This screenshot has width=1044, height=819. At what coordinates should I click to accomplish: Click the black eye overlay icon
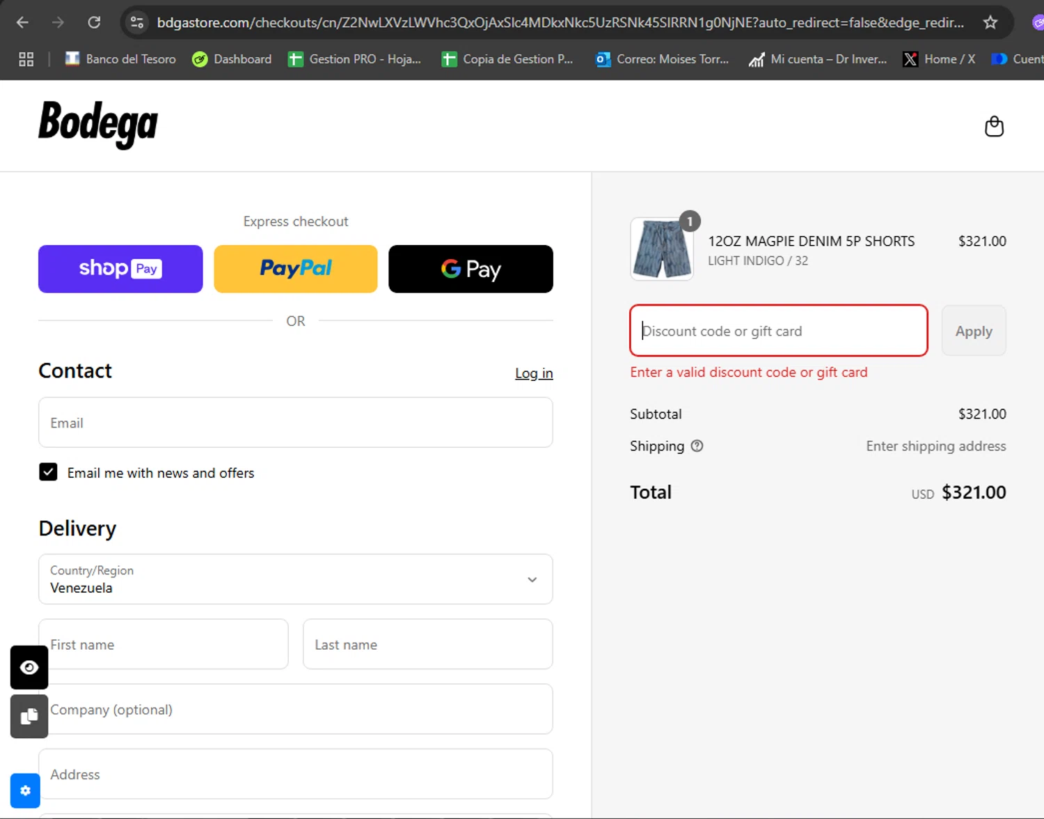click(29, 667)
